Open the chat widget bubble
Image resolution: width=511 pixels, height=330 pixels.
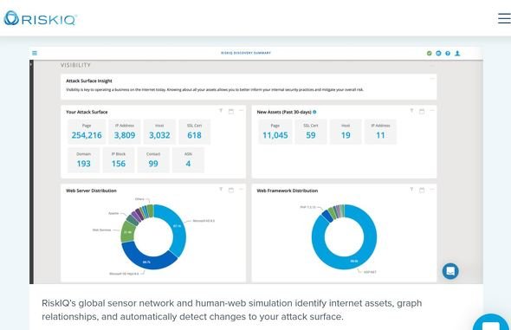[450, 271]
